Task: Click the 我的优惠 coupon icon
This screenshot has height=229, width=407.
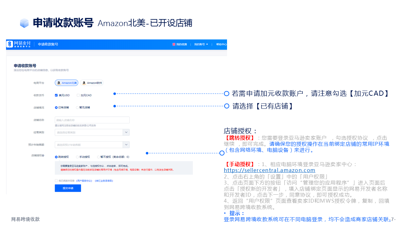Action: [174, 45]
